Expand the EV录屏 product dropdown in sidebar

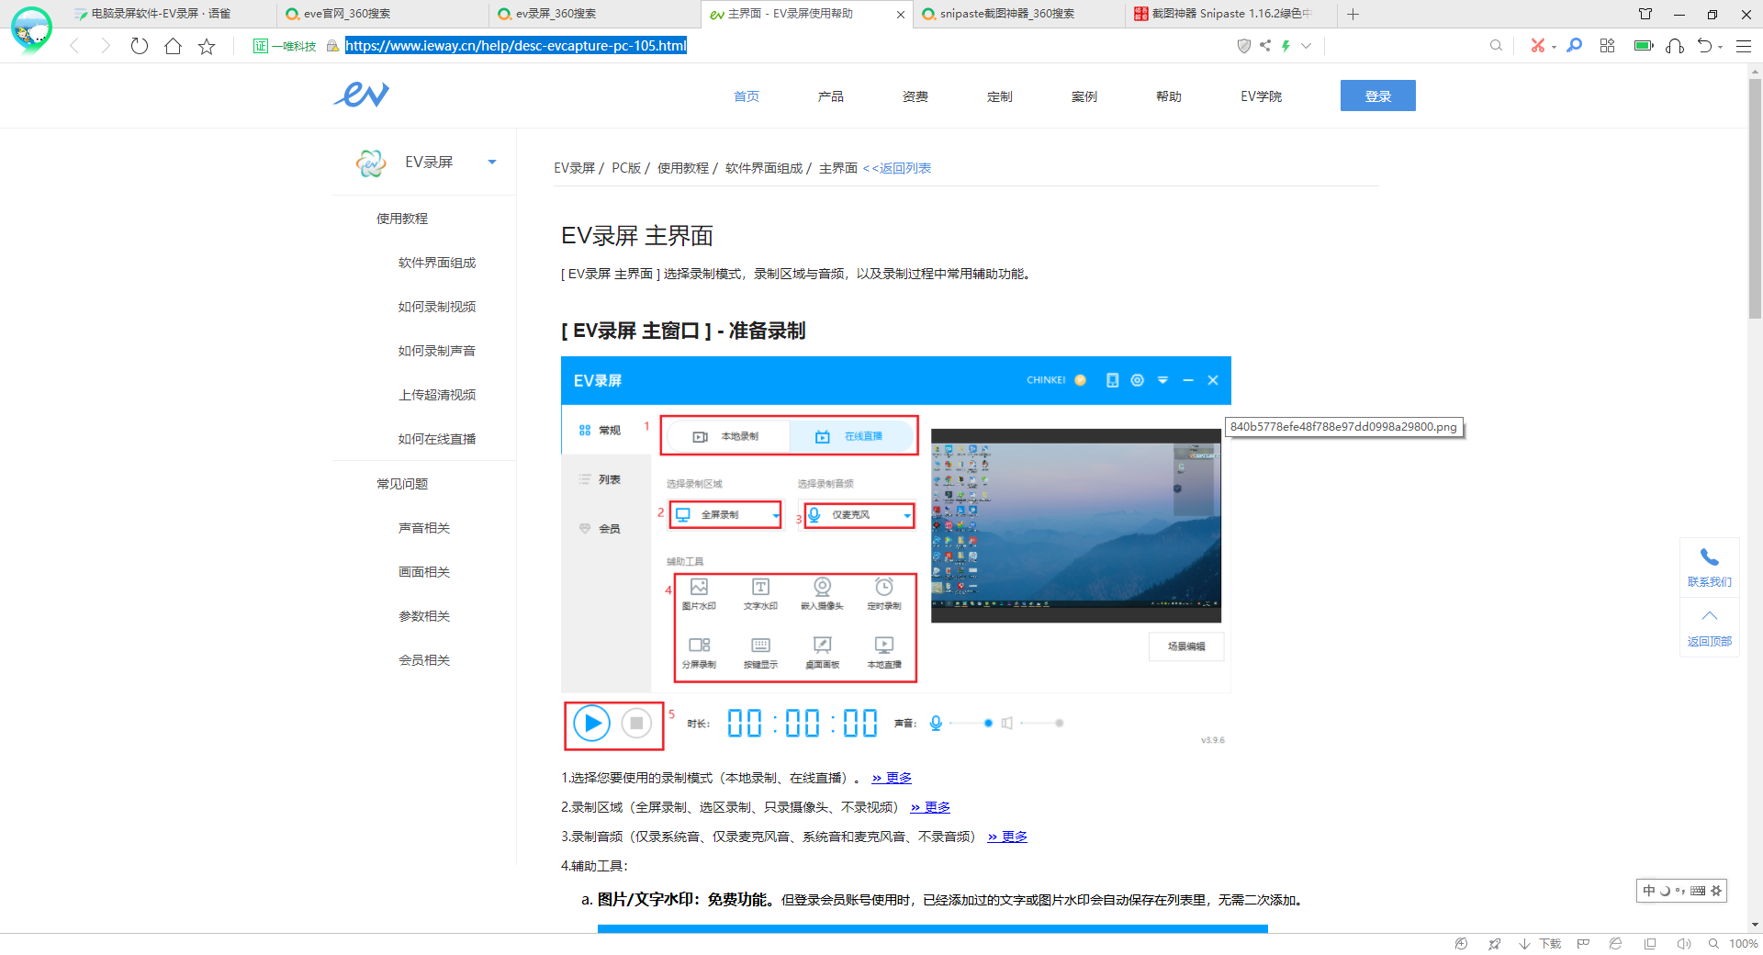tap(492, 163)
